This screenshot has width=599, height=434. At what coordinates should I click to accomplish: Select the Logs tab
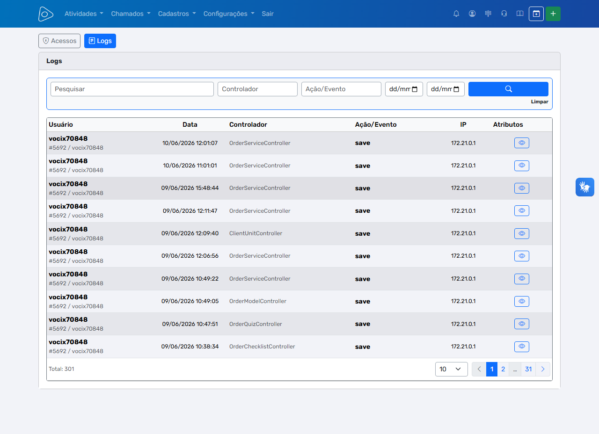[x=100, y=41]
